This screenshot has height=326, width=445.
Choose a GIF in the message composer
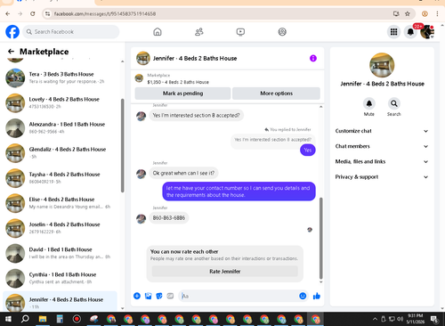pos(170,296)
